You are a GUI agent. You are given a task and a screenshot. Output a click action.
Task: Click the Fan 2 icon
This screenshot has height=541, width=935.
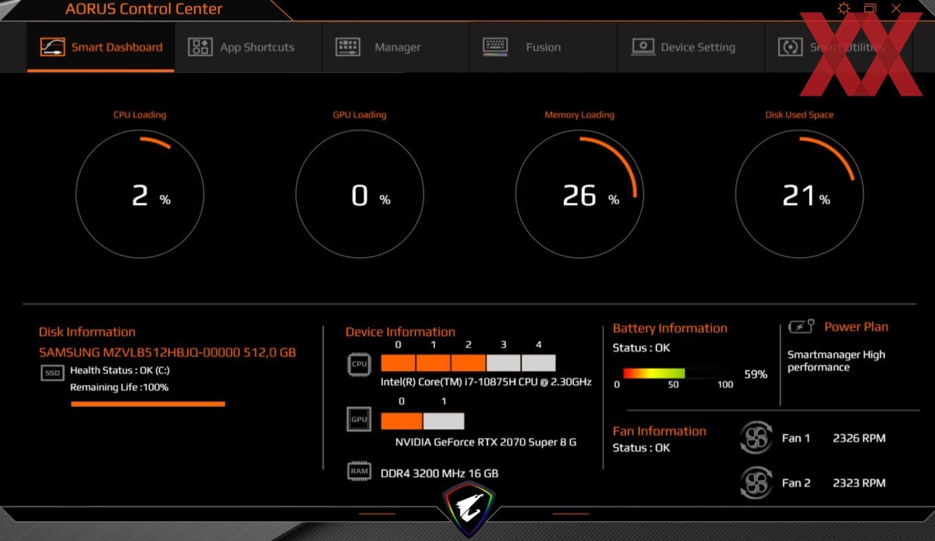pos(756,483)
